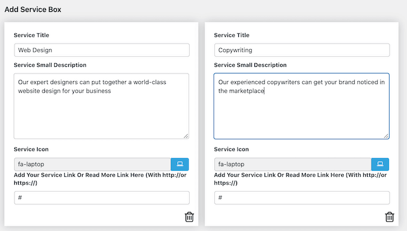
Task: Click the Copywriting service title field
Action: [x=302, y=50]
